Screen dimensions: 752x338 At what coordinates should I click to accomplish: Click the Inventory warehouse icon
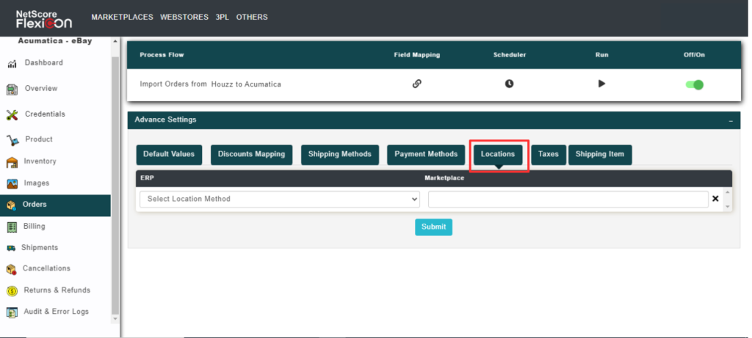pos(12,162)
